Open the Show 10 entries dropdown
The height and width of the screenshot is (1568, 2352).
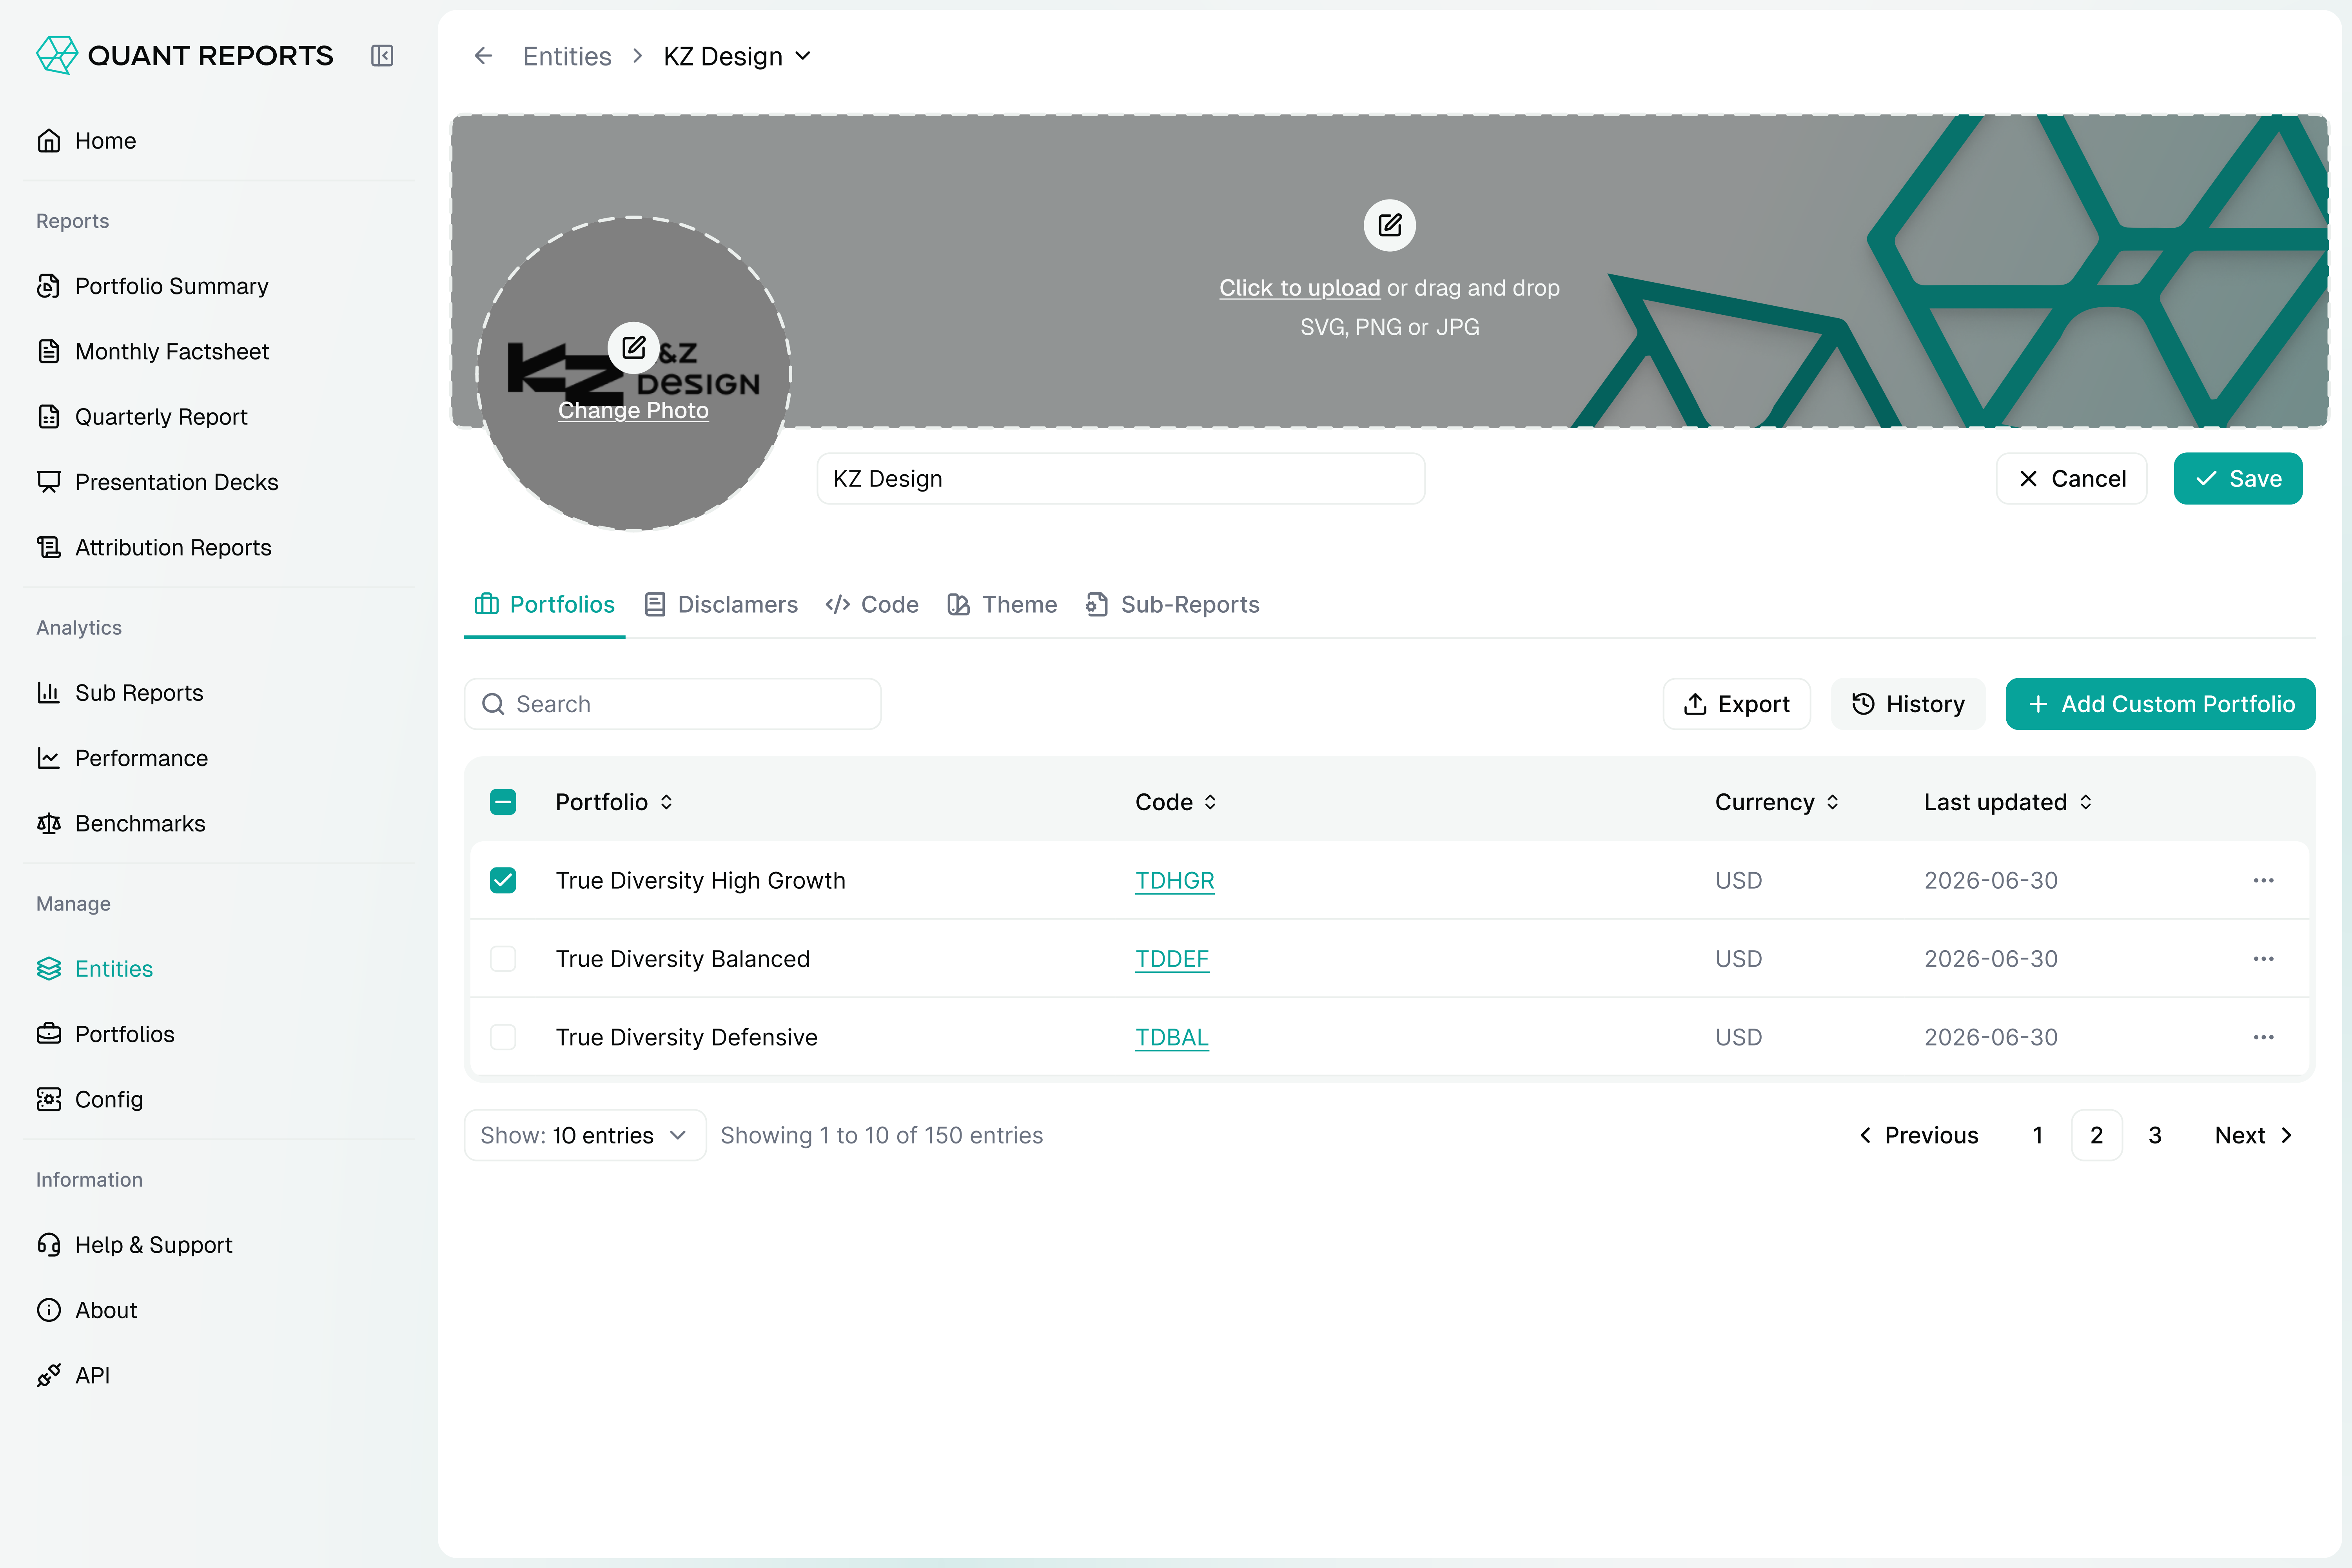(585, 1135)
